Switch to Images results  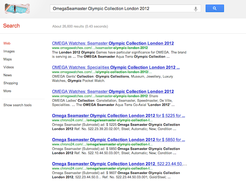[9, 51]
